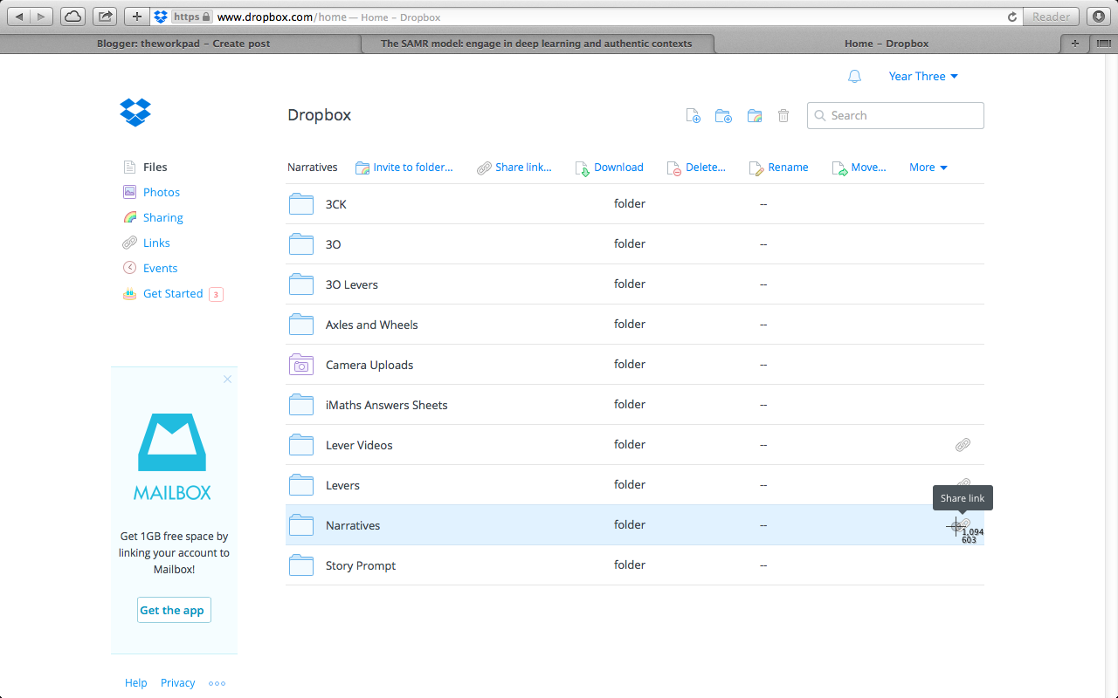Open a new tab with plus button

point(1075,44)
